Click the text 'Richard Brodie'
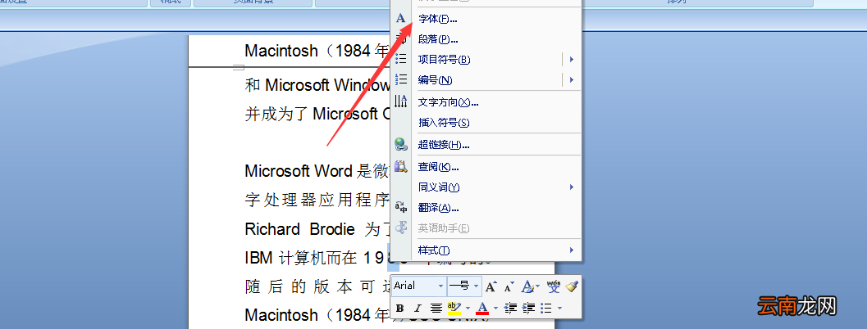 coord(299,228)
